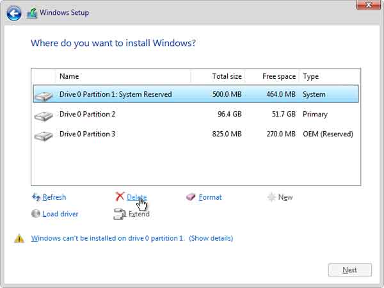Image resolution: width=384 pixels, height=288 pixels.
Task: Click the 464.0 MB free space value
Action: (x=281, y=94)
